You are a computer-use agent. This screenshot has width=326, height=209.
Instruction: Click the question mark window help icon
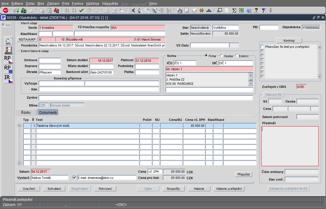(264, 10)
